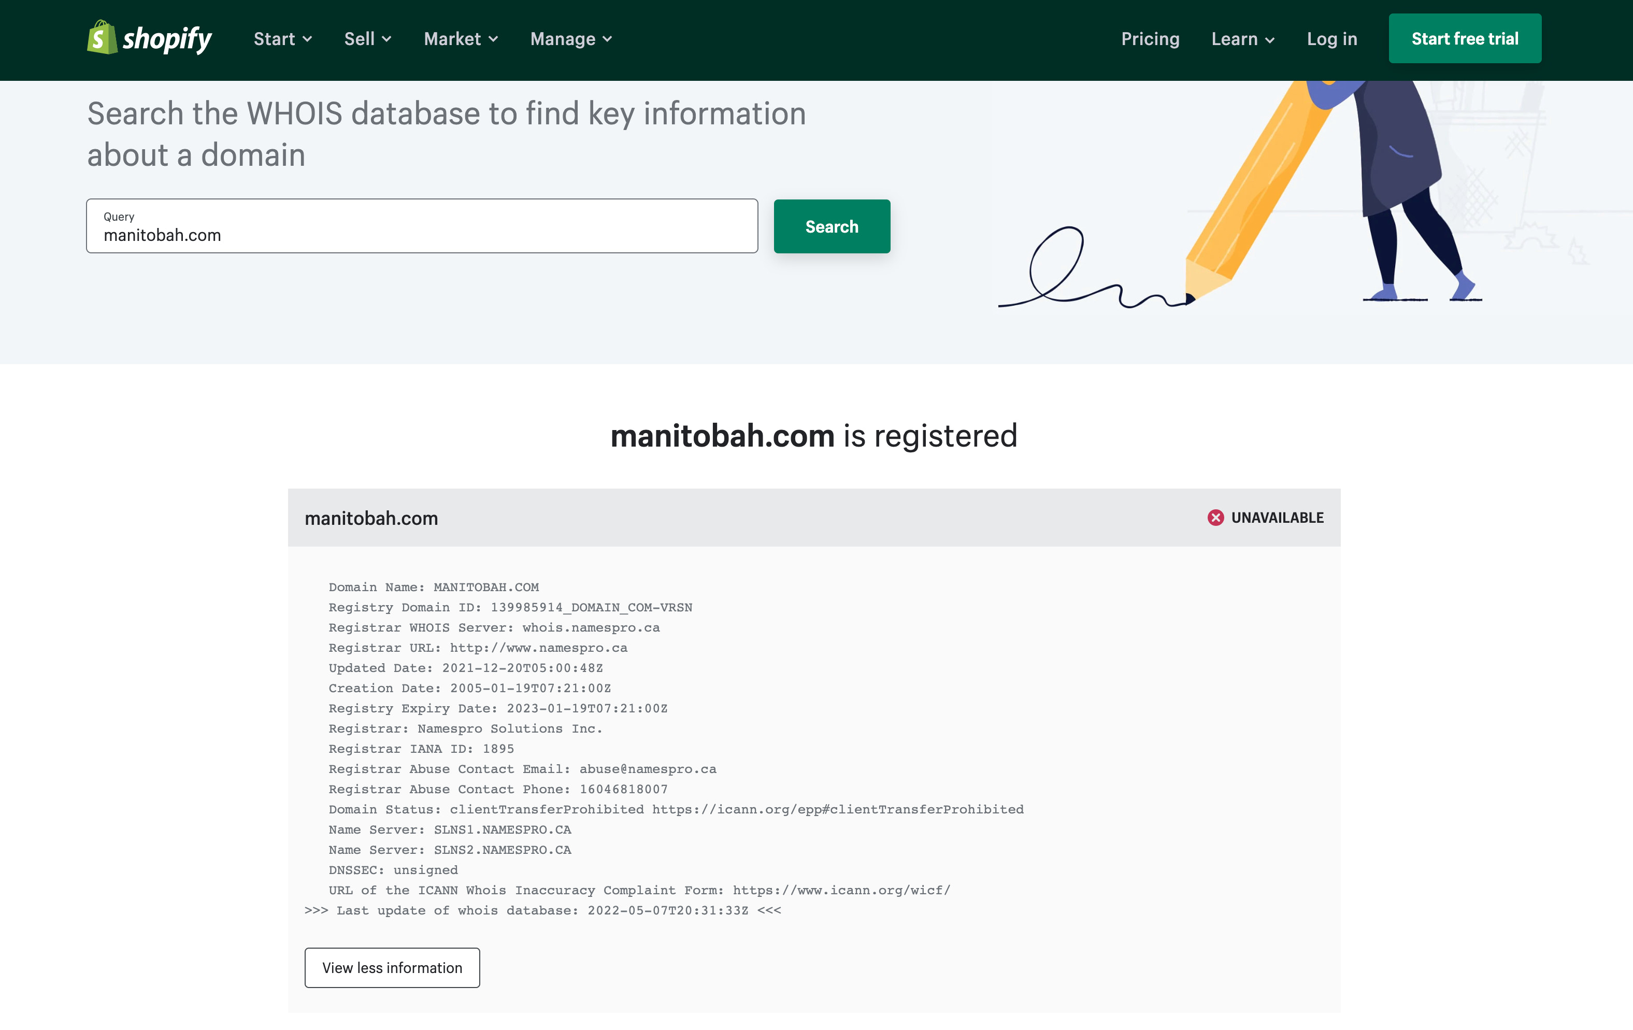Click the Shopify wordmark text
This screenshot has height=1030, width=1633.
click(167, 39)
